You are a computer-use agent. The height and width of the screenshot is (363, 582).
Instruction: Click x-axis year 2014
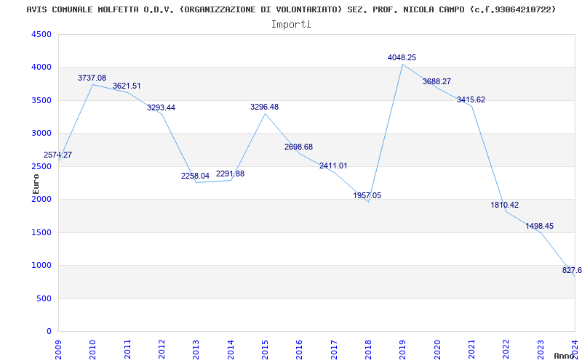(x=231, y=348)
